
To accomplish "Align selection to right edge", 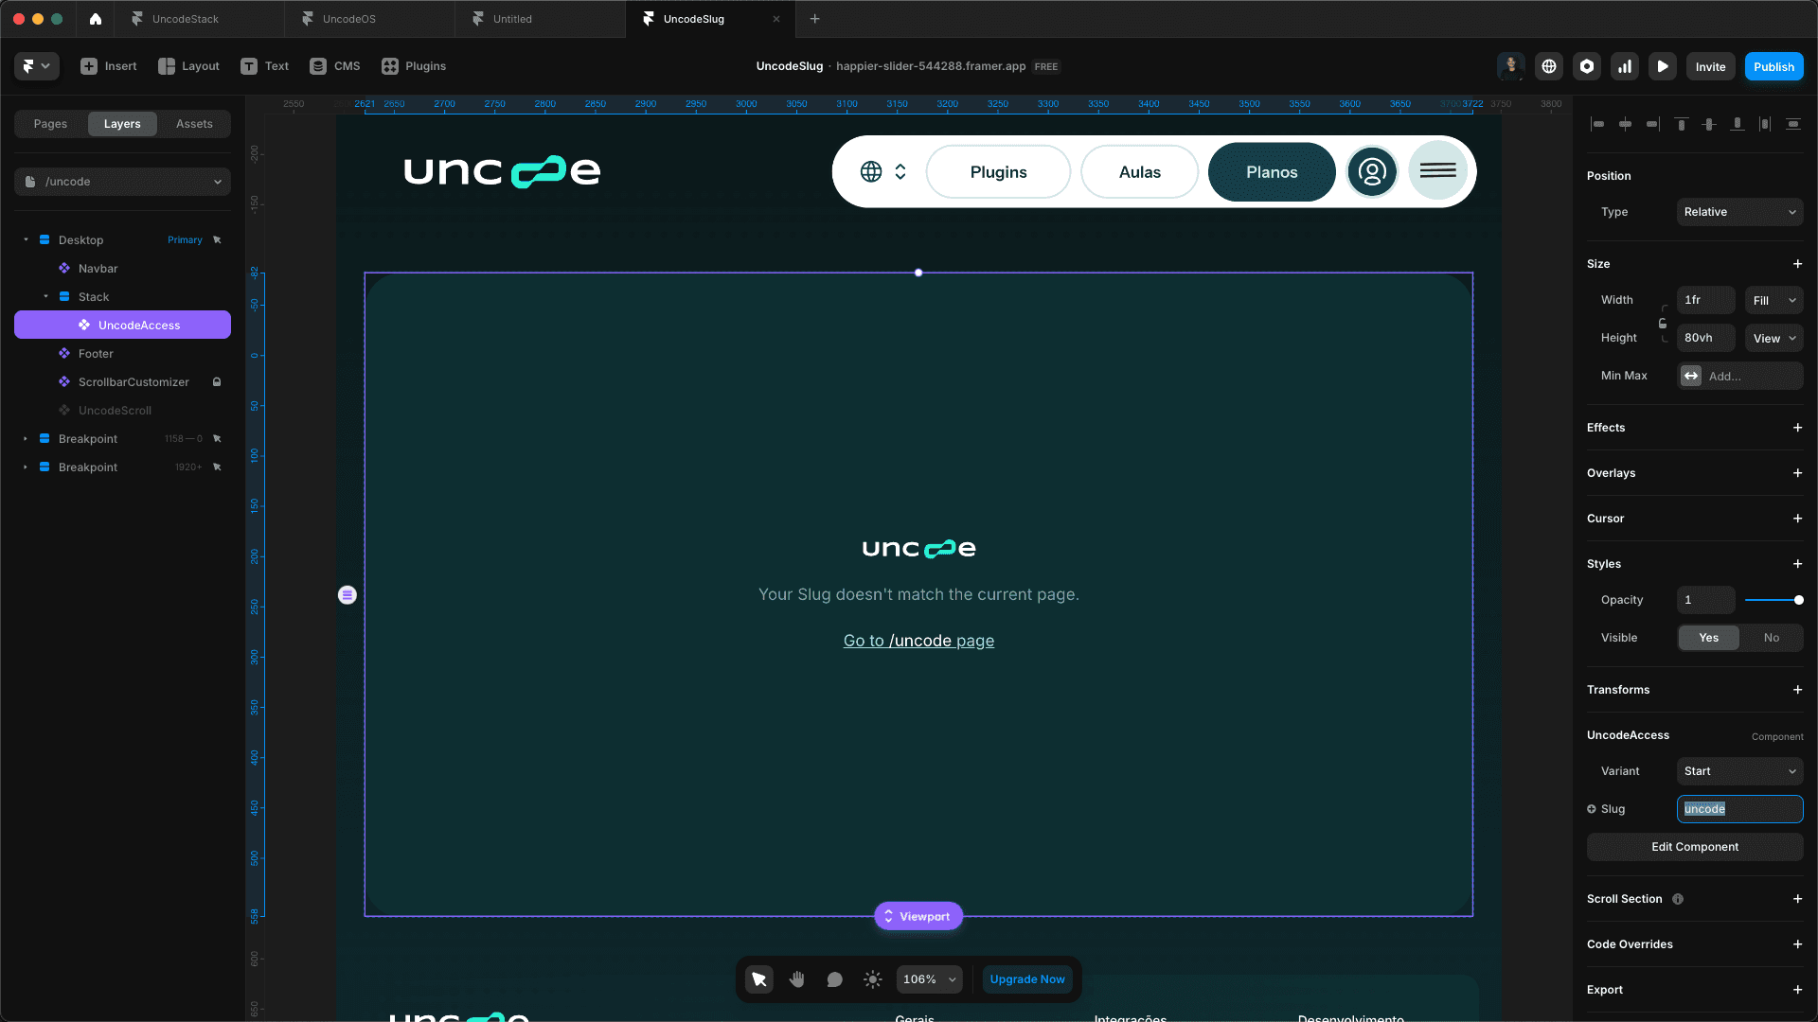I will (x=1652, y=124).
